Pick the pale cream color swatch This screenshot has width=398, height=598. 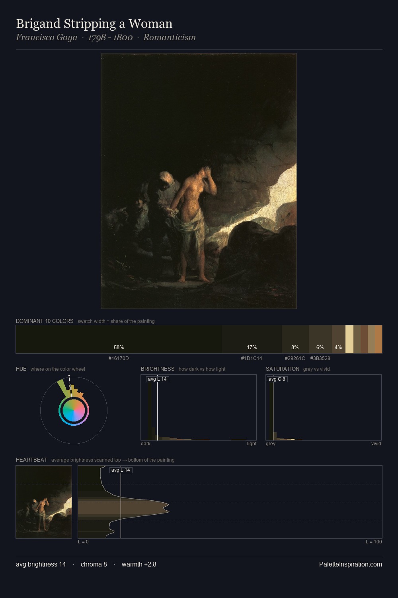(349, 339)
